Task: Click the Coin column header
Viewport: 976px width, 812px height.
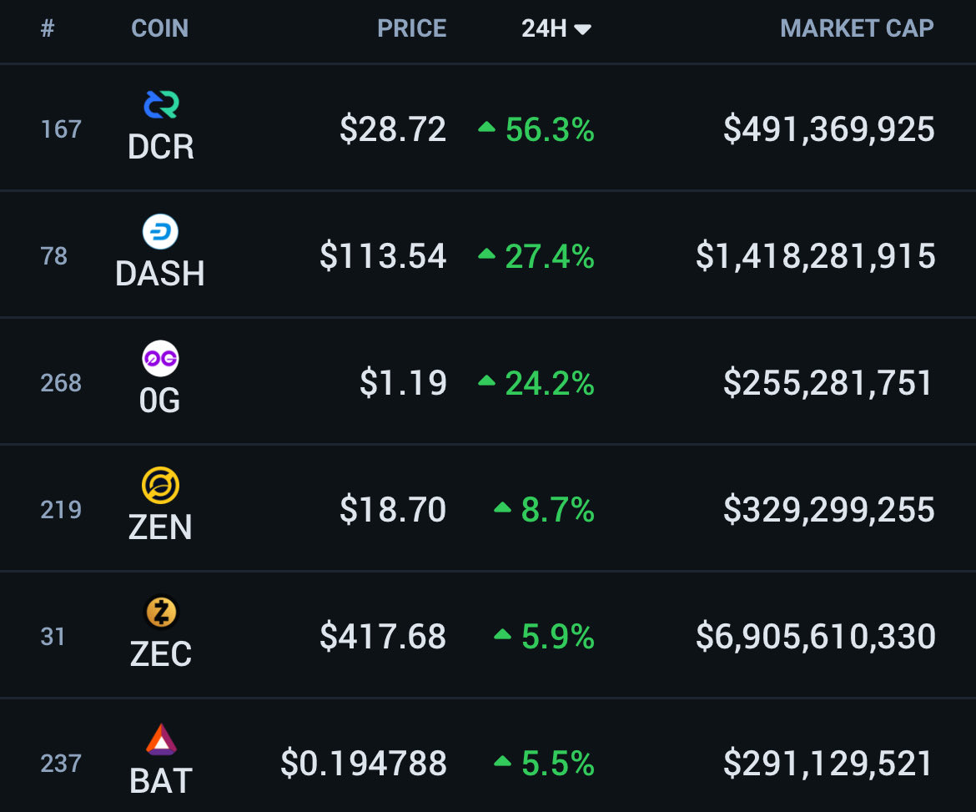Action: click(159, 28)
